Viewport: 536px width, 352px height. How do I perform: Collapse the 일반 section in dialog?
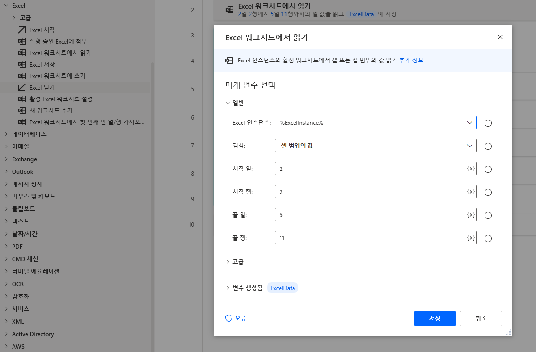[x=228, y=103]
